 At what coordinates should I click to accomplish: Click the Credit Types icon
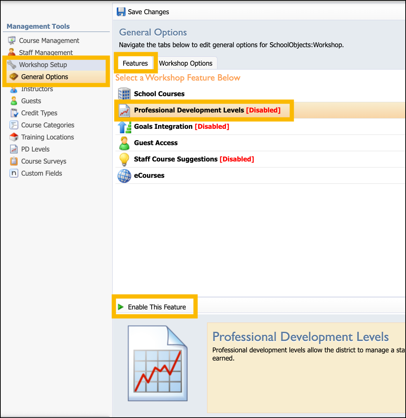click(14, 113)
